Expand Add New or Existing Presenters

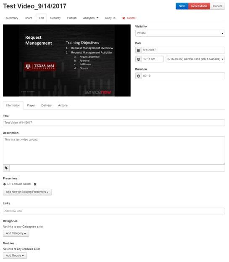[x=27, y=192]
